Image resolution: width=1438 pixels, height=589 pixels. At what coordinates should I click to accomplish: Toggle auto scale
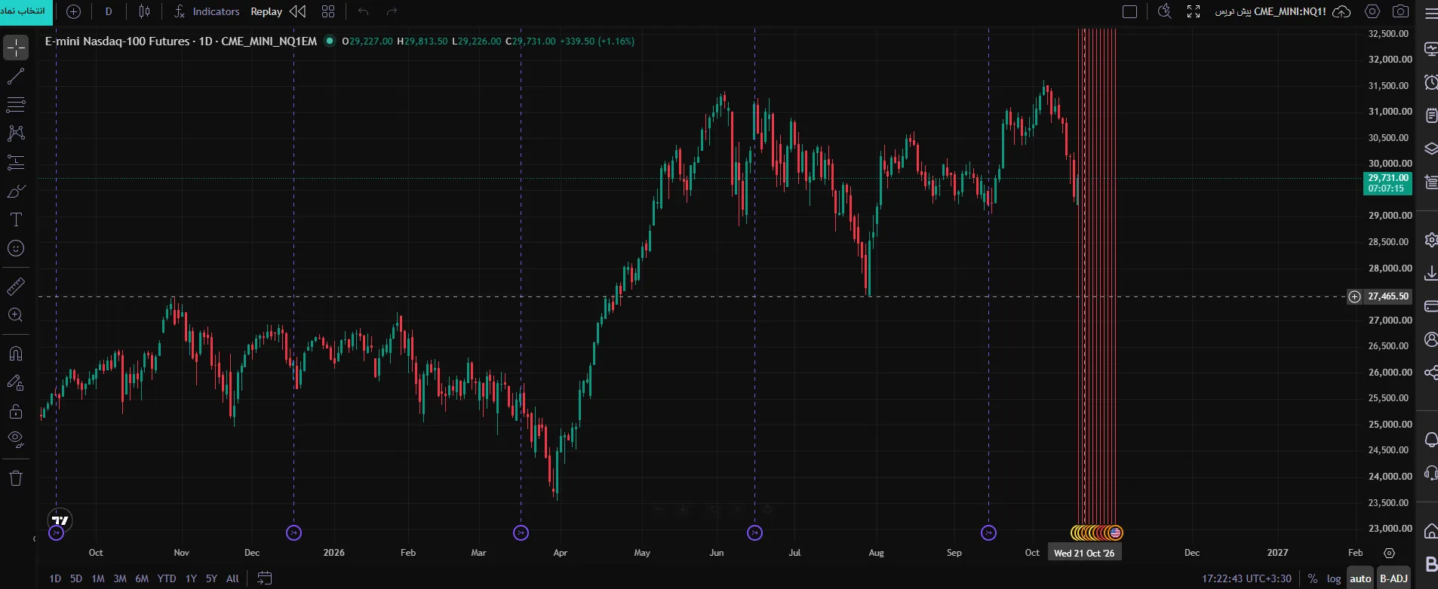[1360, 578]
